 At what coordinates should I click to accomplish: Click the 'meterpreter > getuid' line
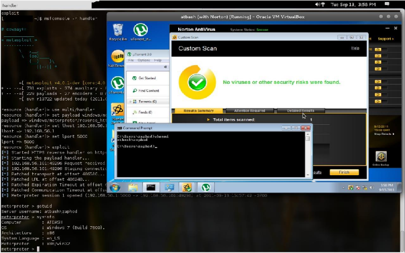point(26,206)
